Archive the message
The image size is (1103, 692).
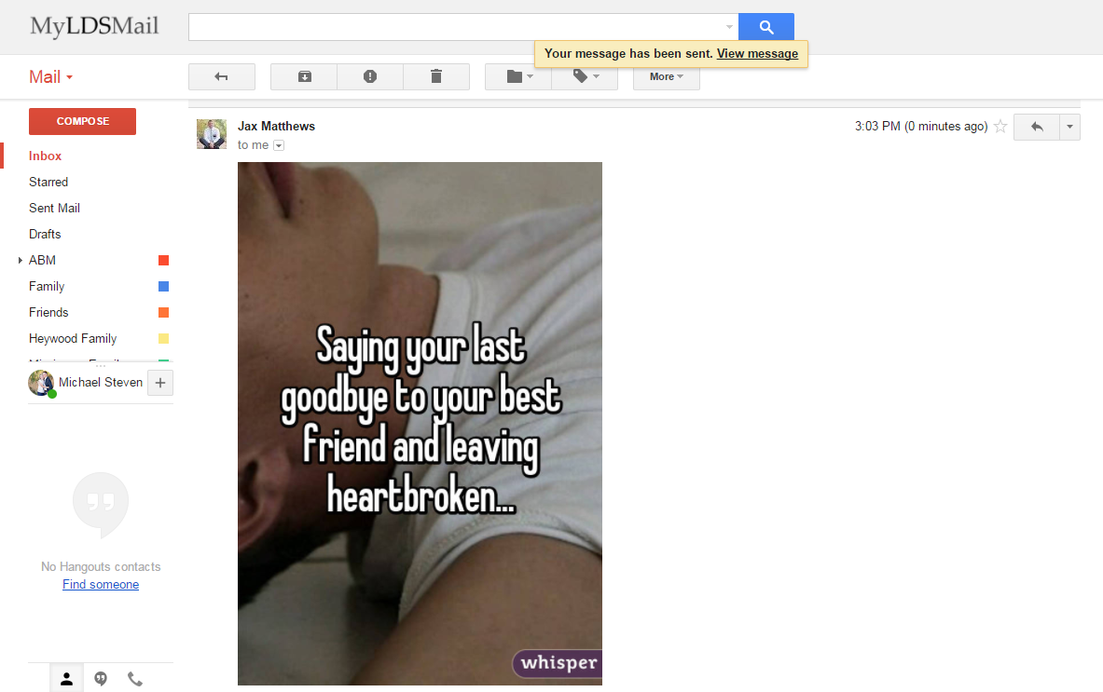tap(304, 76)
